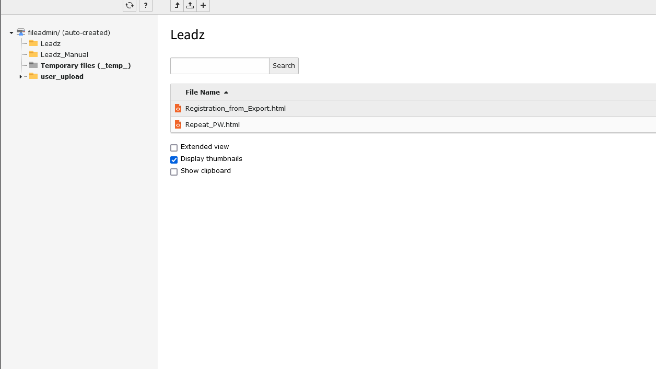656x369 pixels.
Task: Click the plus icon to create new
Action: (203, 6)
